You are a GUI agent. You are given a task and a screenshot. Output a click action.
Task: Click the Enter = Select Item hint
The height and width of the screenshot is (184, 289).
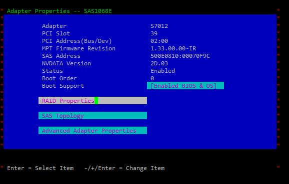pyautogui.click(x=40, y=168)
